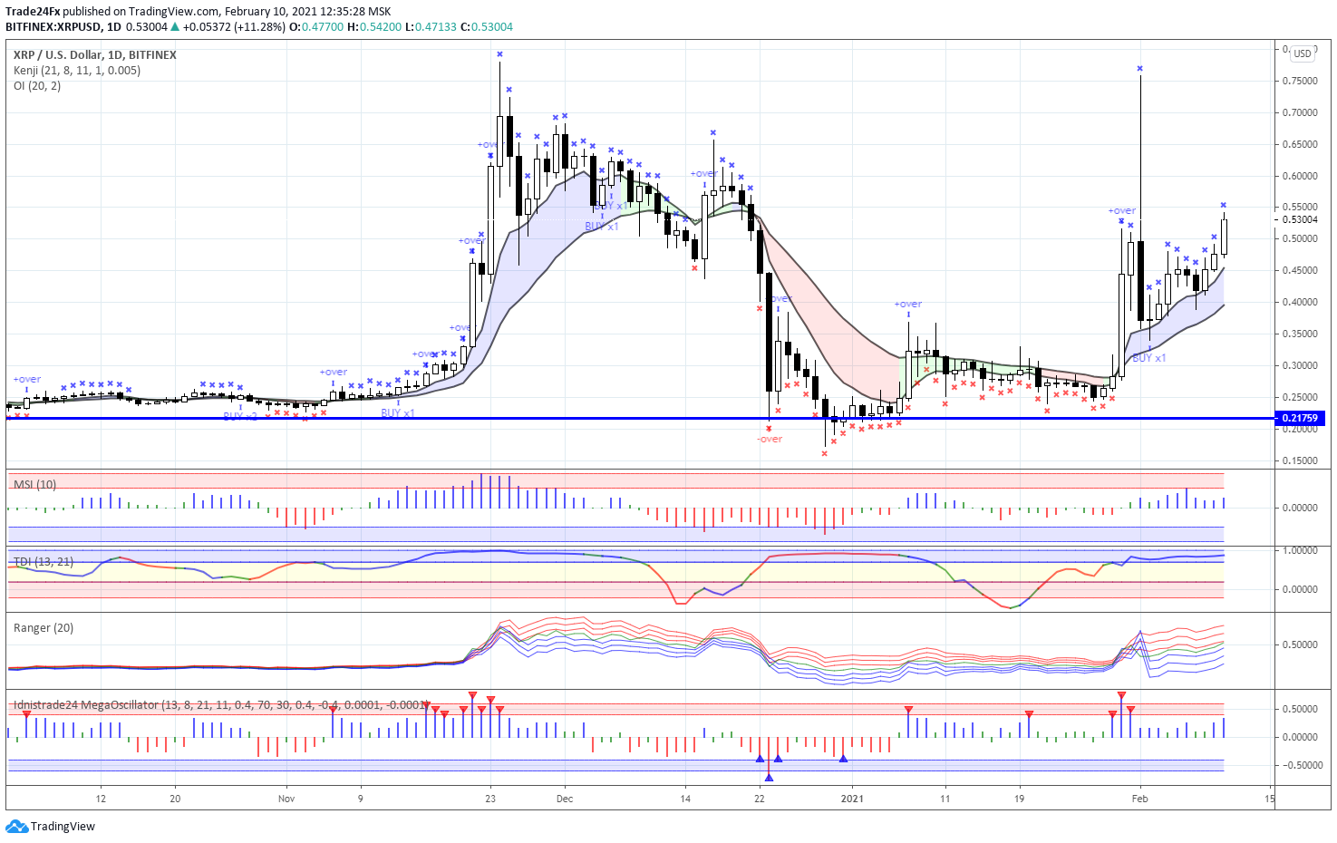This screenshot has width=1337, height=843.
Task: Click the Kenji (21, 8, 11, 1, 0.005) legend
Action: (x=77, y=70)
